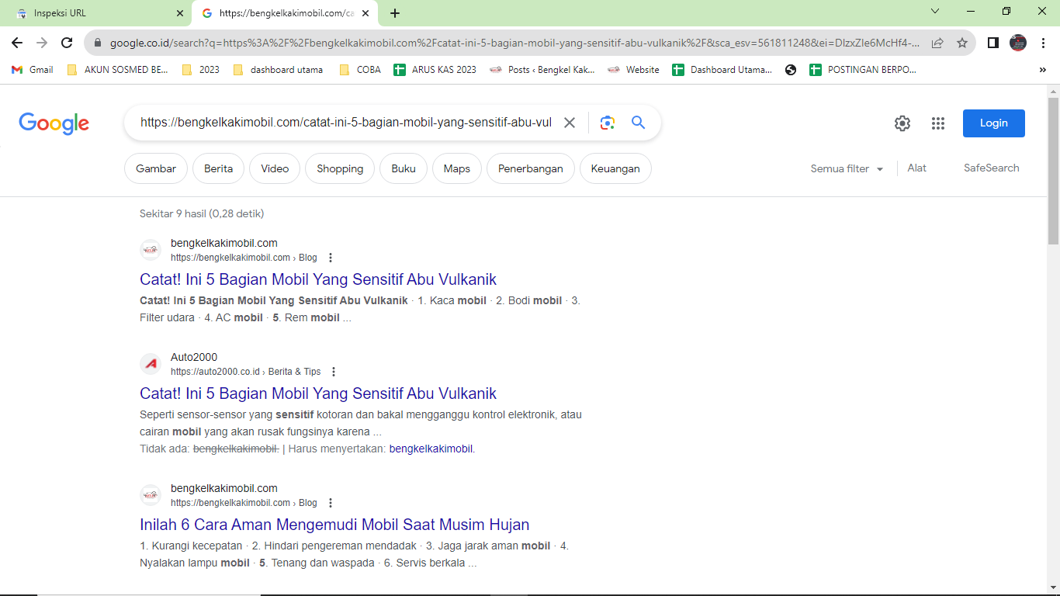Filter results by Video
Image resolution: width=1060 pixels, height=596 pixels.
275,168
